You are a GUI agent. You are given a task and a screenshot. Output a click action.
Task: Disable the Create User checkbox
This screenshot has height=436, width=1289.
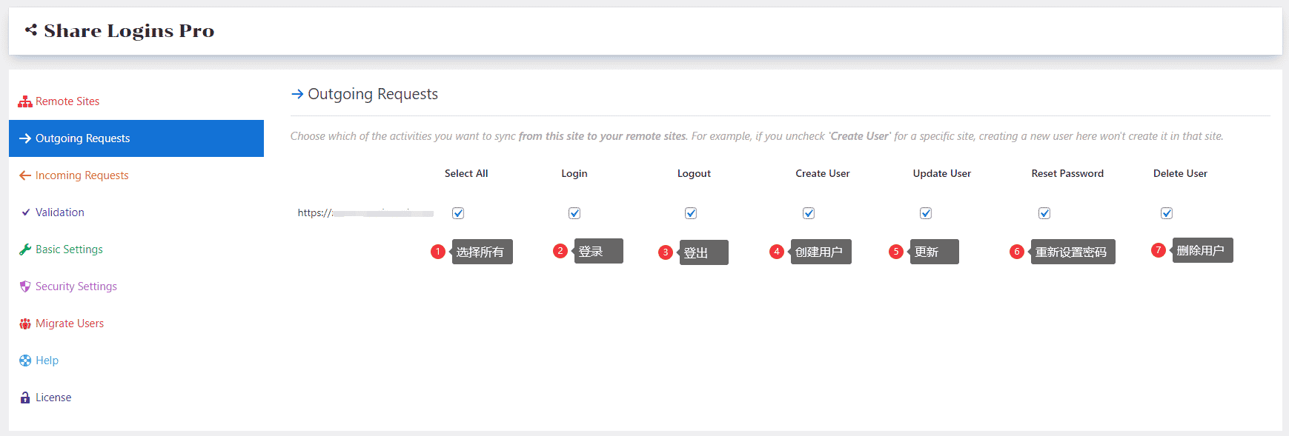[809, 213]
